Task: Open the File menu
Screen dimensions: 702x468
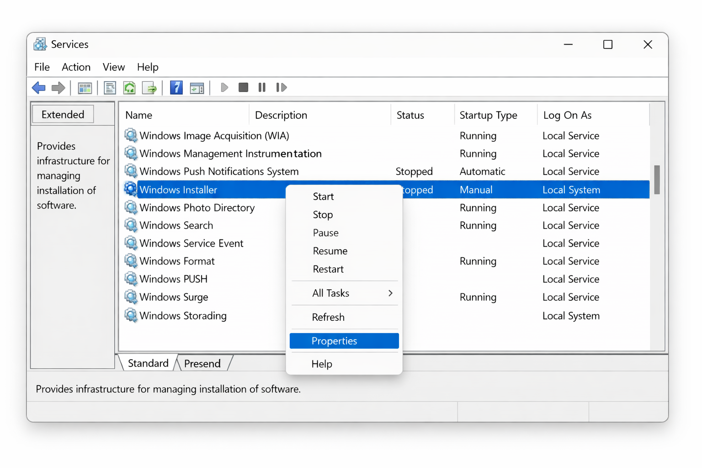Action: [42, 67]
